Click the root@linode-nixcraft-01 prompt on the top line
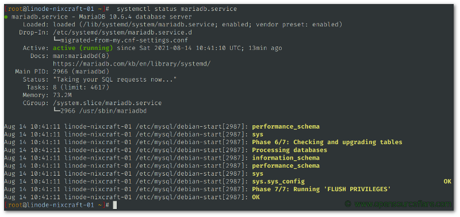Viewport: 460px width, 217px height. click(57, 9)
